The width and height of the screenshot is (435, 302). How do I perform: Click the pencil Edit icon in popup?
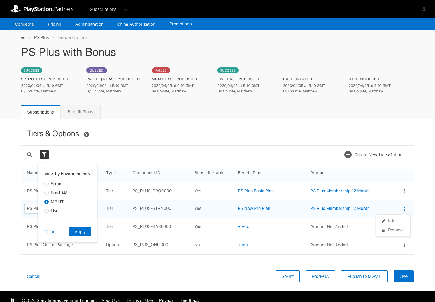(384, 221)
